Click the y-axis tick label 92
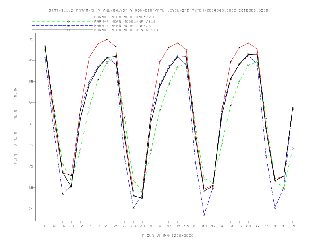 31,60
